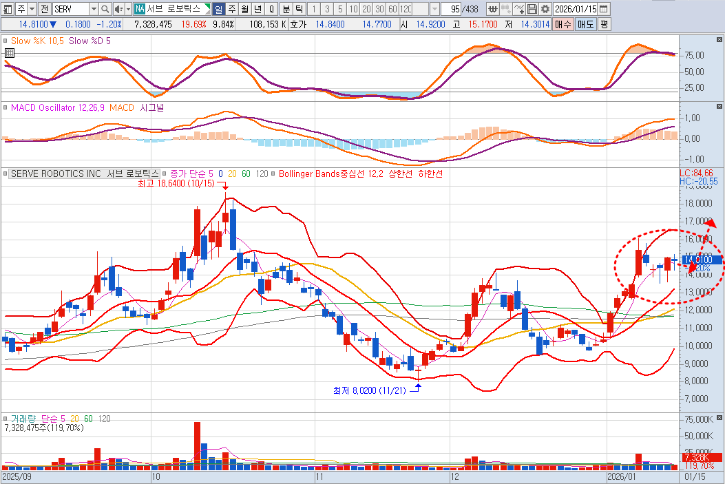Click the won currency toggle icon
The height and width of the screenshot is (484, 725).
tap(494, 9)
